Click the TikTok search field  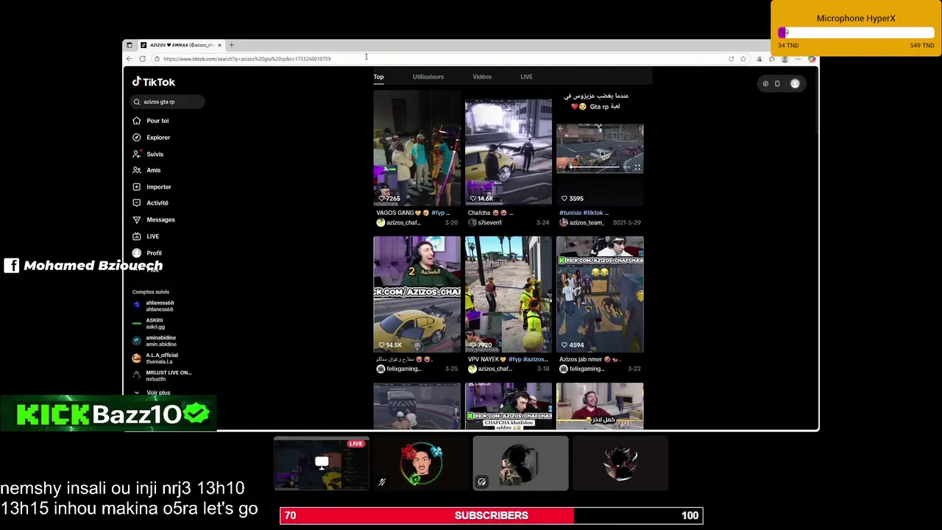[x=168, y=102]
